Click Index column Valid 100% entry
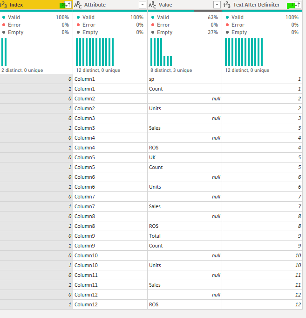 35,17
